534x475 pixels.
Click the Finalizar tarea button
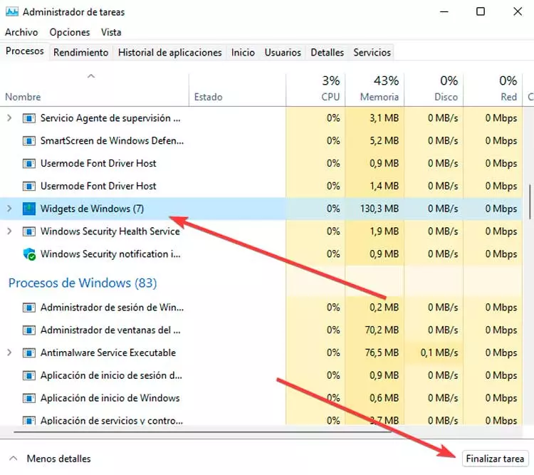(x=495, y=459)
